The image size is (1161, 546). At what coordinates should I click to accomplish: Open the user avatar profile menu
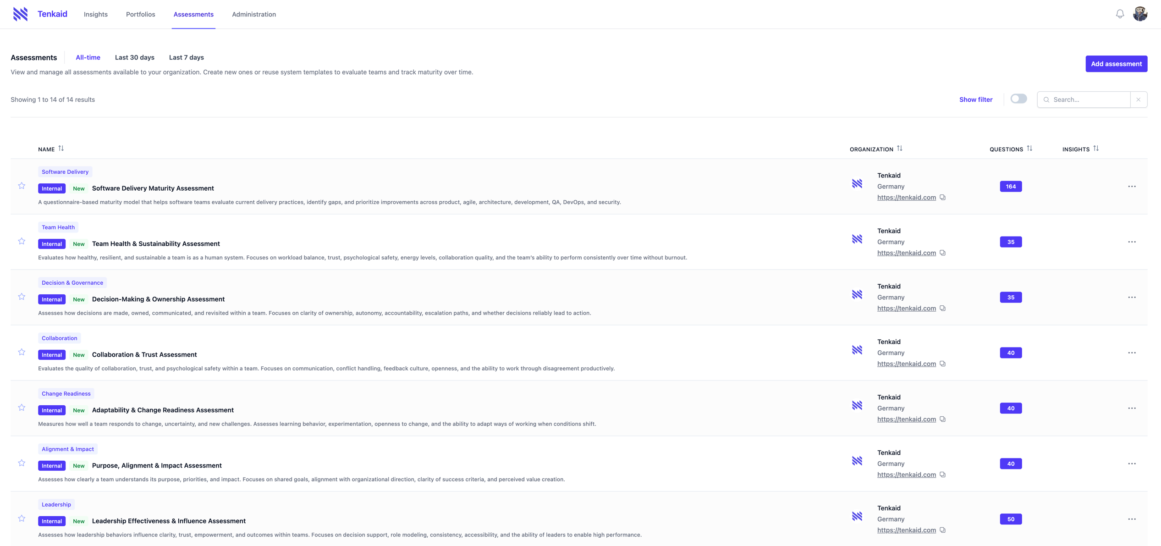coord(1140,14)
